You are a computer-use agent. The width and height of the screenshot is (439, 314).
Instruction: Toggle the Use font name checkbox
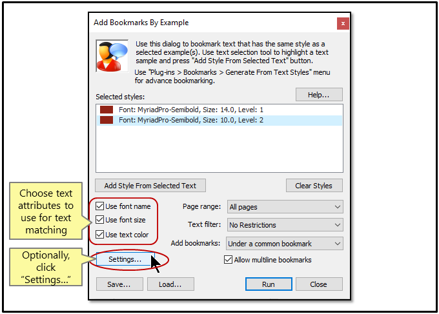(99, 206)
